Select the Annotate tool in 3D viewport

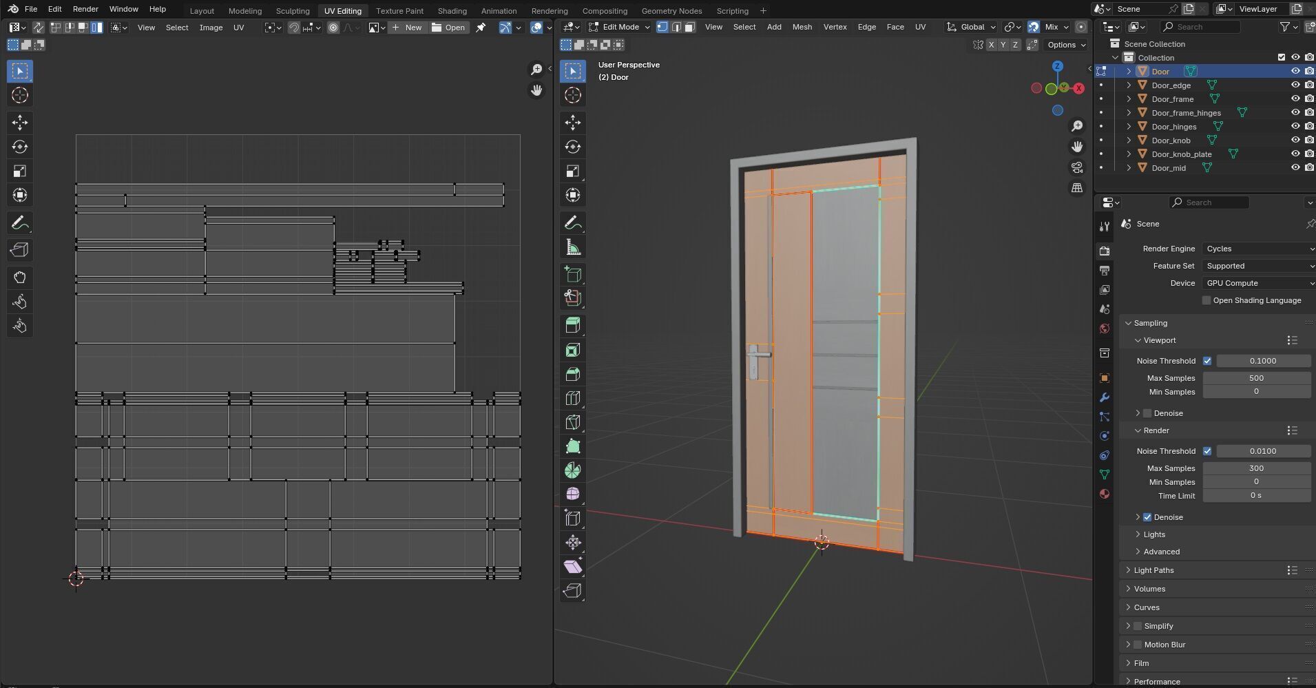click(572, 223)
